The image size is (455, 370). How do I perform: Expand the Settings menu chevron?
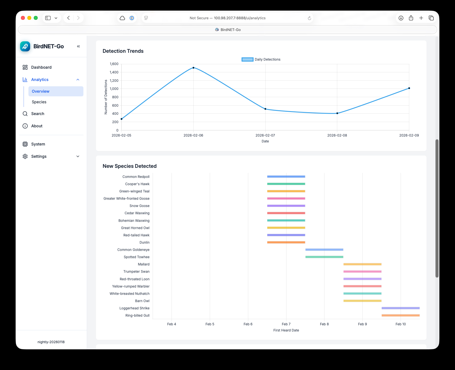(x=78, y=156)
